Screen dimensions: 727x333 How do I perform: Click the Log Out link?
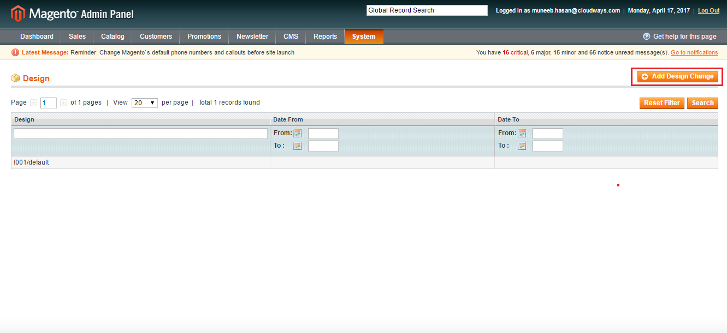click(x=708, y=10)
